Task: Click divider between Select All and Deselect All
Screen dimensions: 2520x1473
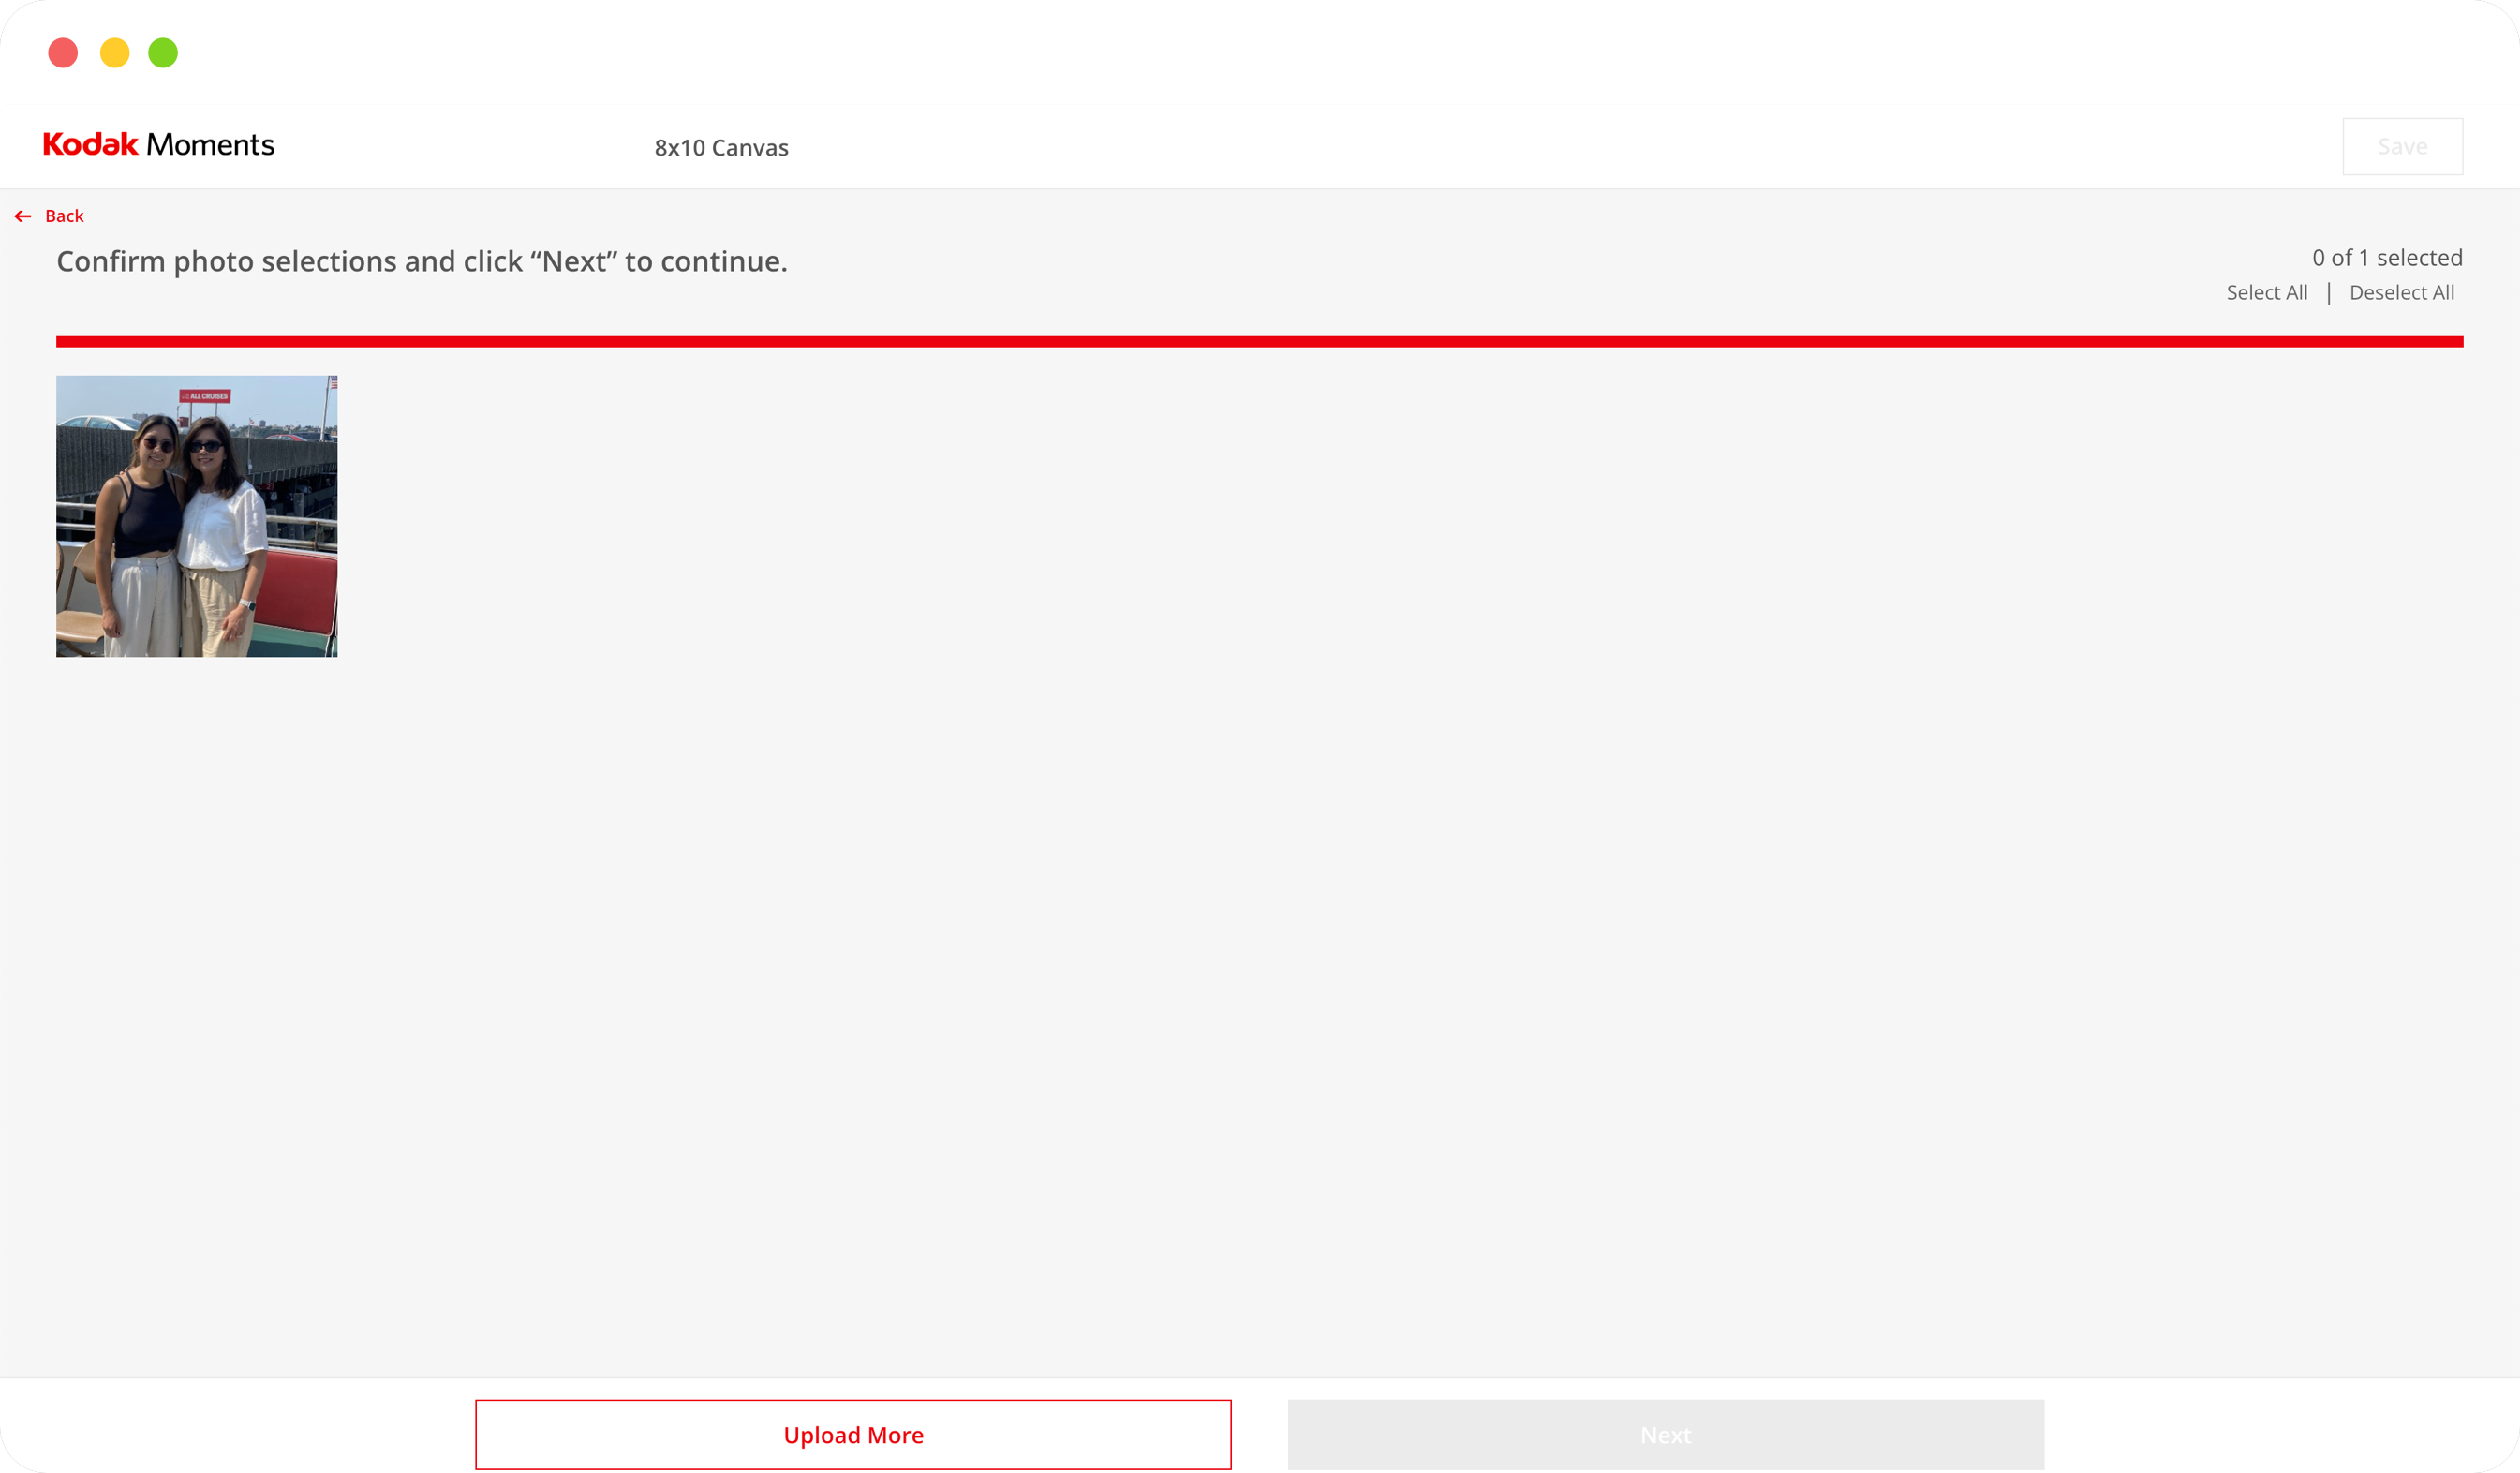Action: pyautogui.click(x=2329, y=293)
